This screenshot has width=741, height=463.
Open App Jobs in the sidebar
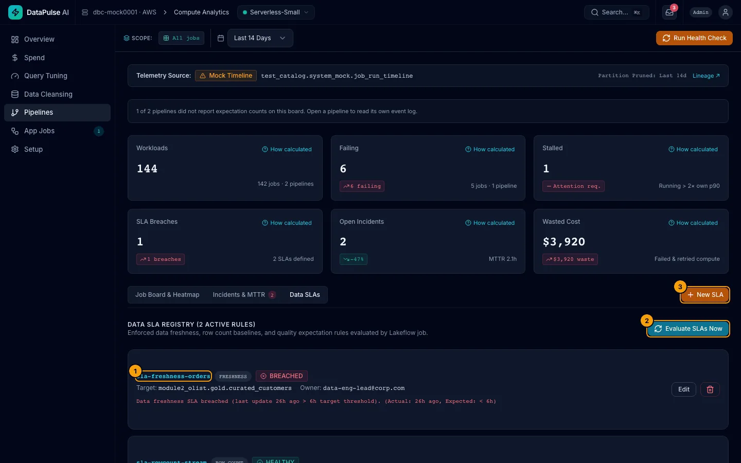57,131
